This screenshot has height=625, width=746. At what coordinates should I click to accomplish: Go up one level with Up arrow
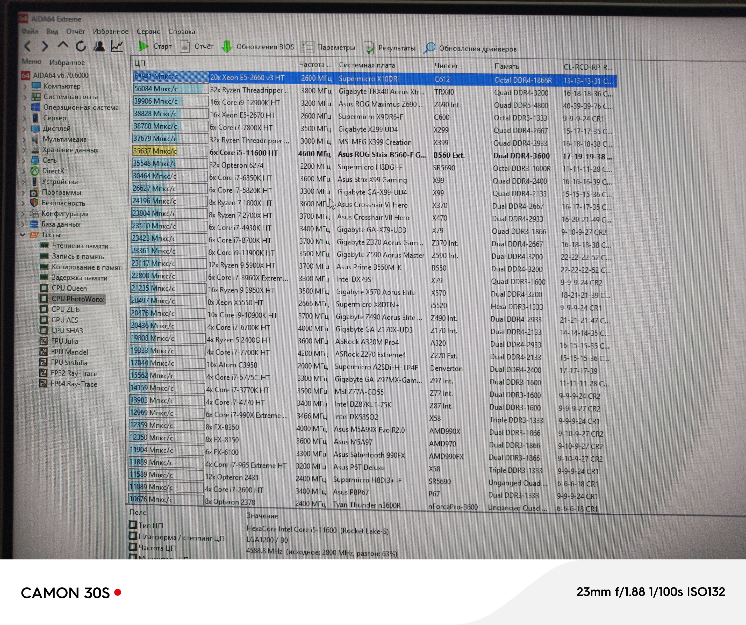point(63,45)
